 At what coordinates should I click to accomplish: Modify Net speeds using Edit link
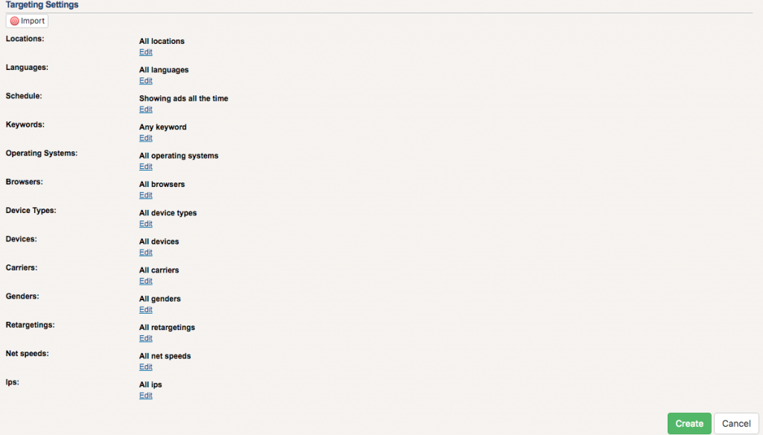point(145,367)
